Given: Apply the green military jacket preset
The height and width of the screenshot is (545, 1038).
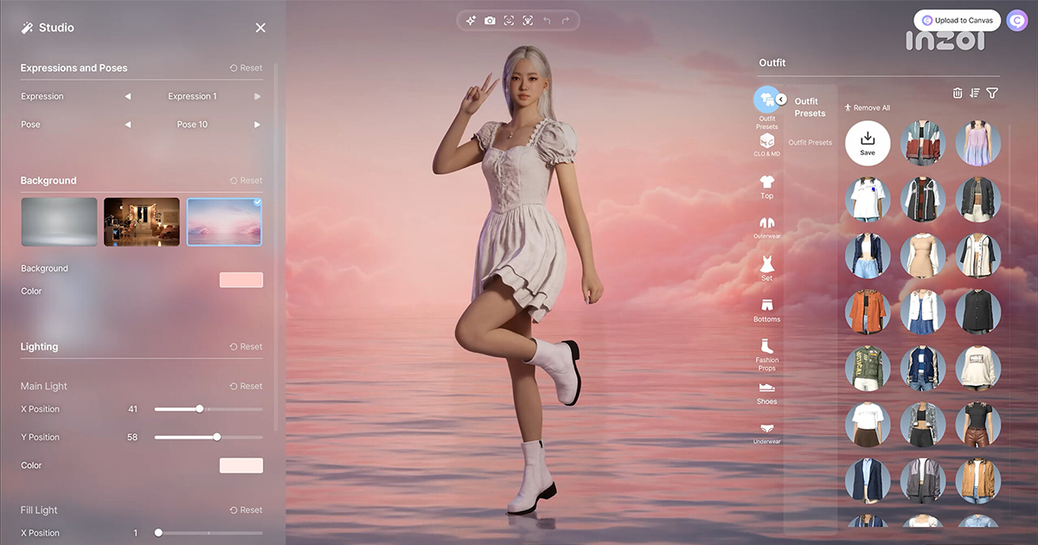Looking at the screenshot, I should [868, 368].
